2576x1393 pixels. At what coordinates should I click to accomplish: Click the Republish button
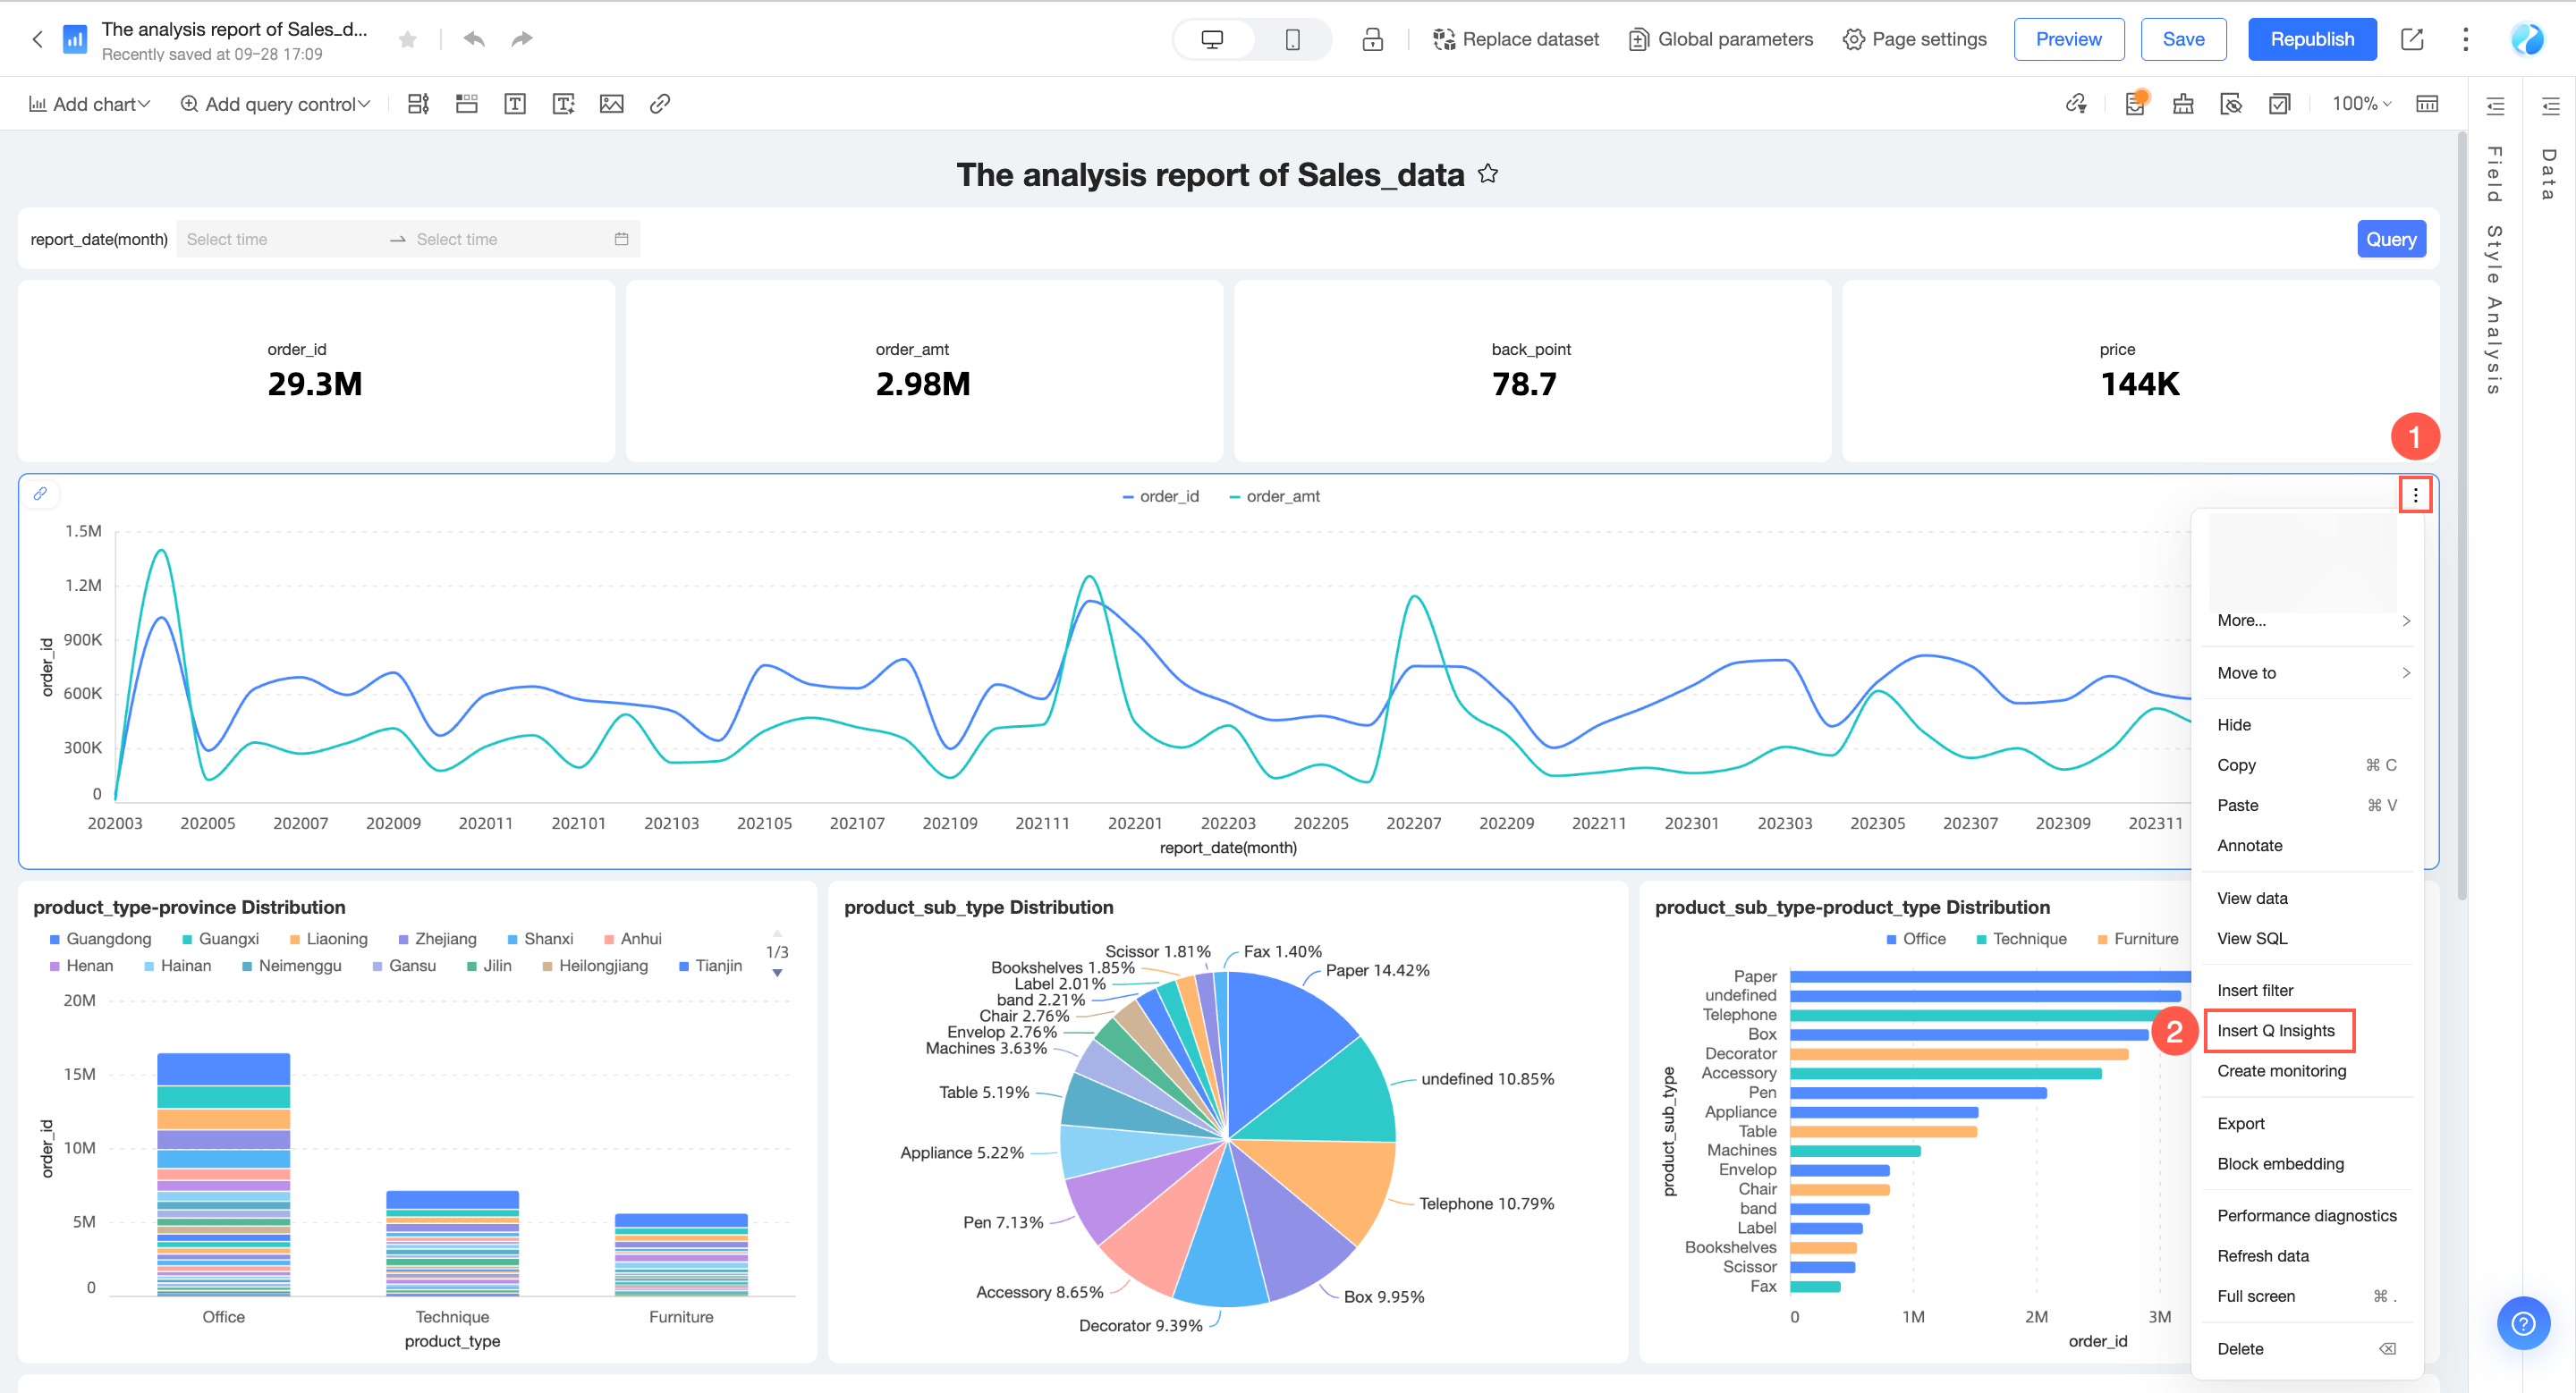click(2311, 39)
